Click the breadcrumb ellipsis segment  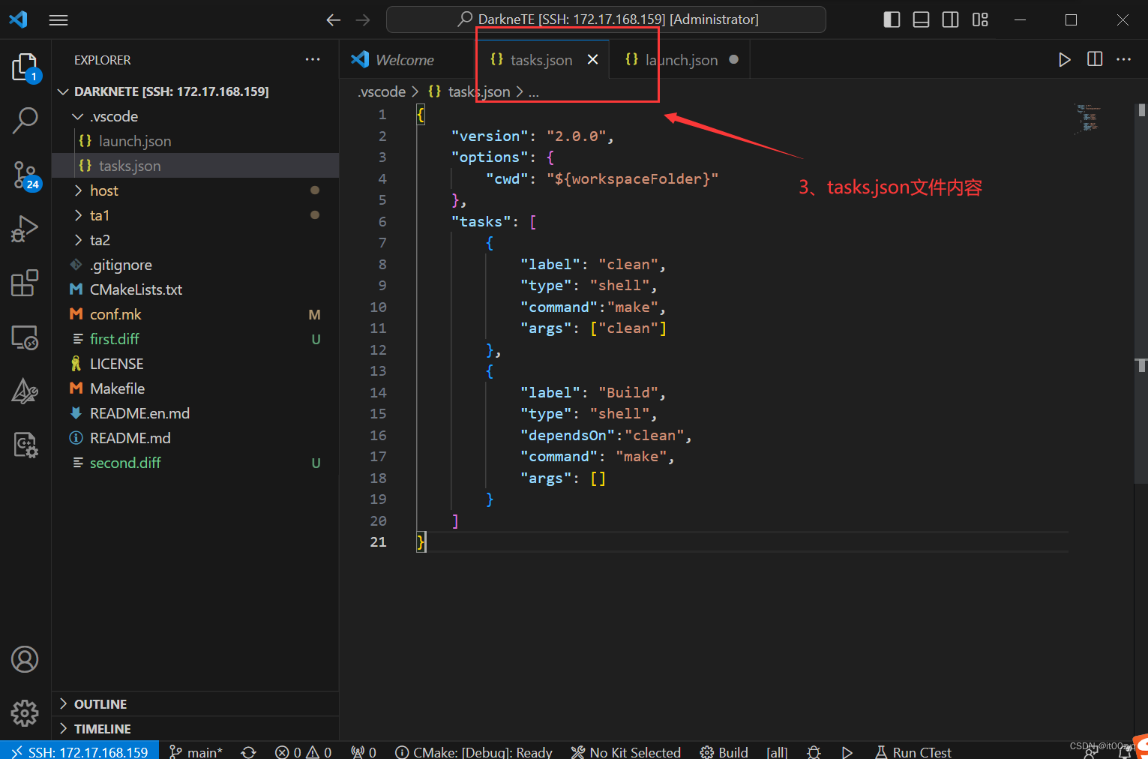533,92
